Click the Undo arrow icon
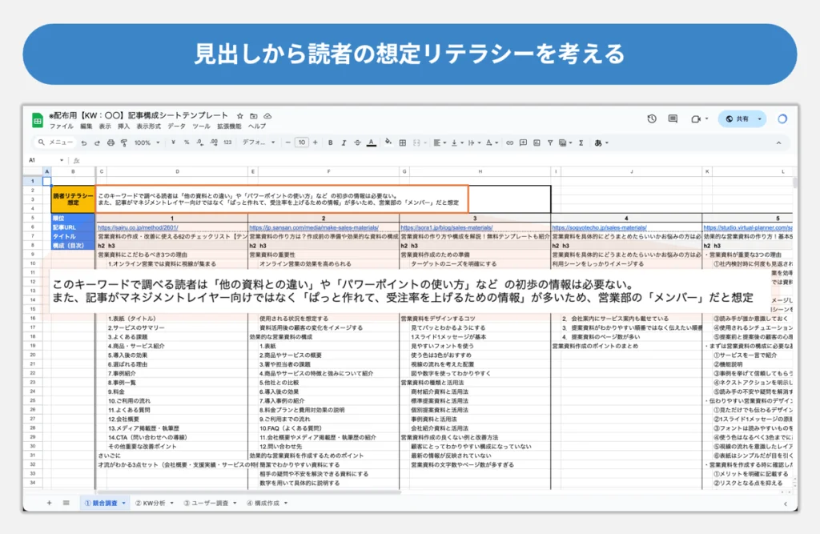The image size is (820, 534). 84,143
